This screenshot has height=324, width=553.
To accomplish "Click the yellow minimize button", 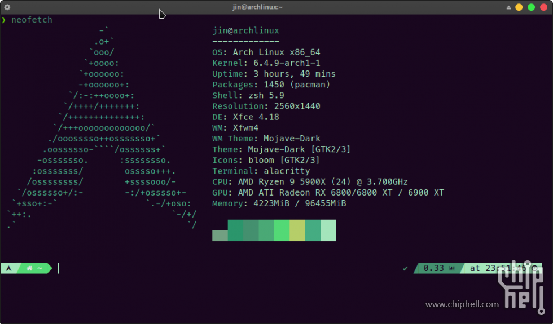I will click(x=519, y=7).
